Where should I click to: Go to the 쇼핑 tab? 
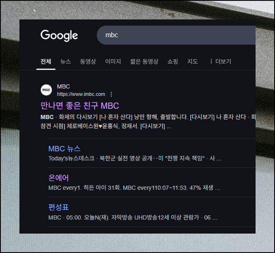tap(173, 61)
